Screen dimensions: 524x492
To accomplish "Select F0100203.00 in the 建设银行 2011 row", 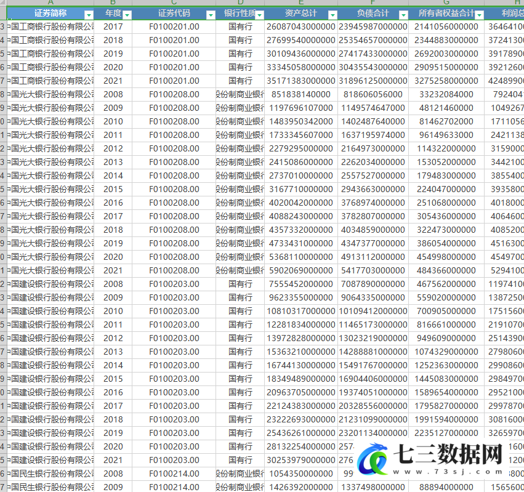I will point(174,325).
